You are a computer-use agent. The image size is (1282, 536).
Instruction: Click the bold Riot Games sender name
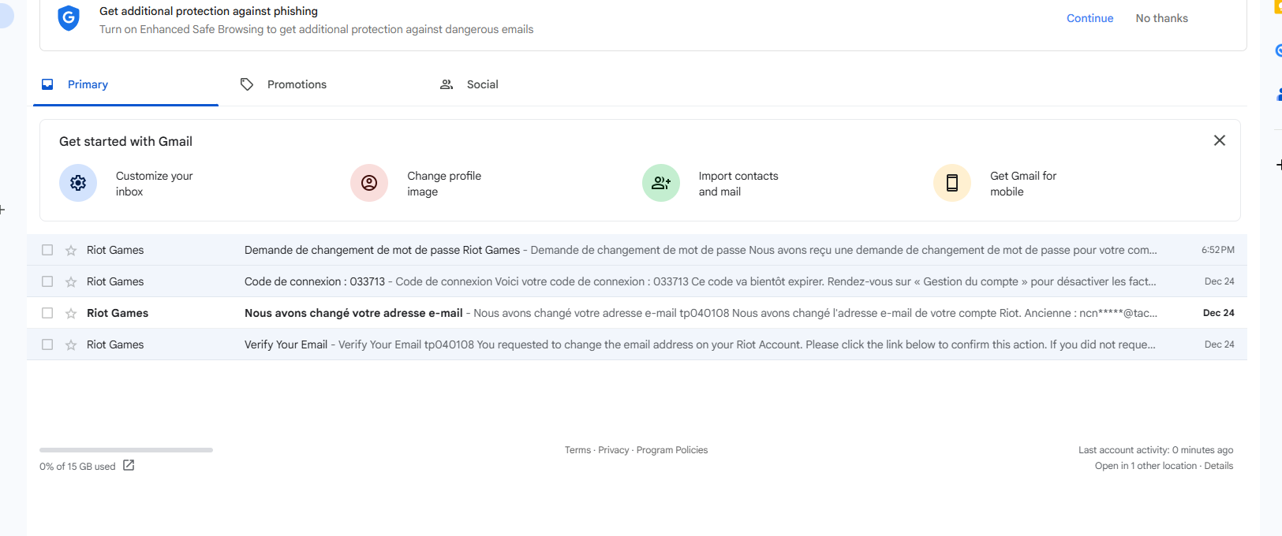118,313
